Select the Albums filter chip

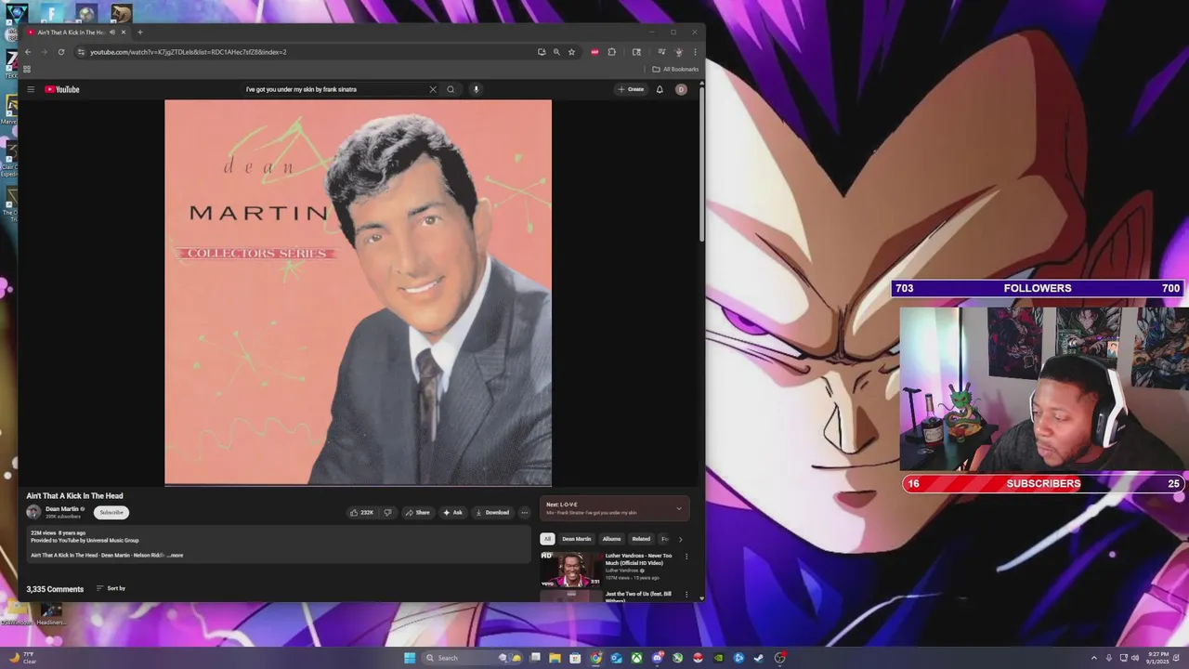611,539
